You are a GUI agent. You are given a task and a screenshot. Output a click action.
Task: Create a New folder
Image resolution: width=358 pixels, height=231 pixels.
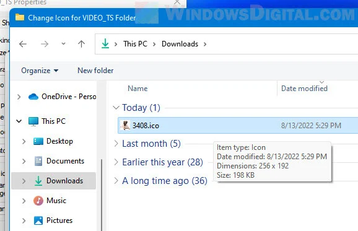[x=95, y=71]
